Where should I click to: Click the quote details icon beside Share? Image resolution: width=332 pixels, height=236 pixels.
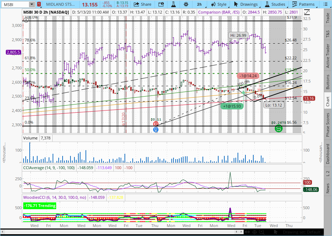pyautogui.click(x=161, y=4)
